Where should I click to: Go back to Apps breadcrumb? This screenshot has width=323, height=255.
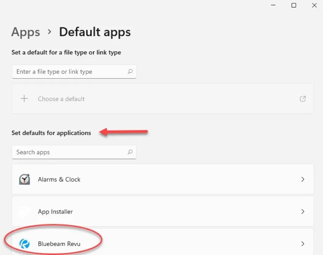coord(26,32)
